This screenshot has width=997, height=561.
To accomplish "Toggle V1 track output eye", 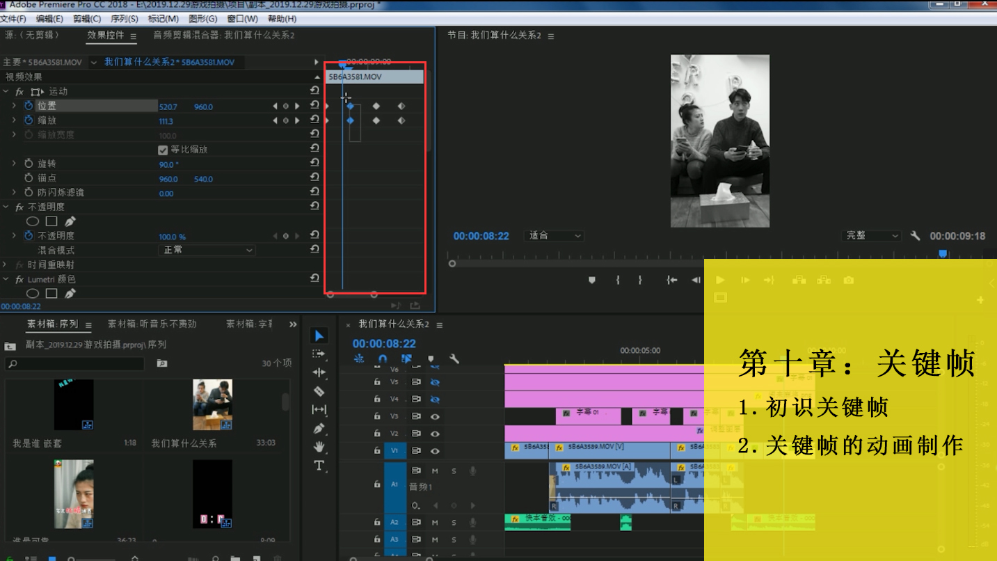I will (435, 451).
